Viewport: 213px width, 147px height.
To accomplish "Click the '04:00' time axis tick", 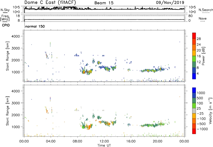I will coord(51,141).
